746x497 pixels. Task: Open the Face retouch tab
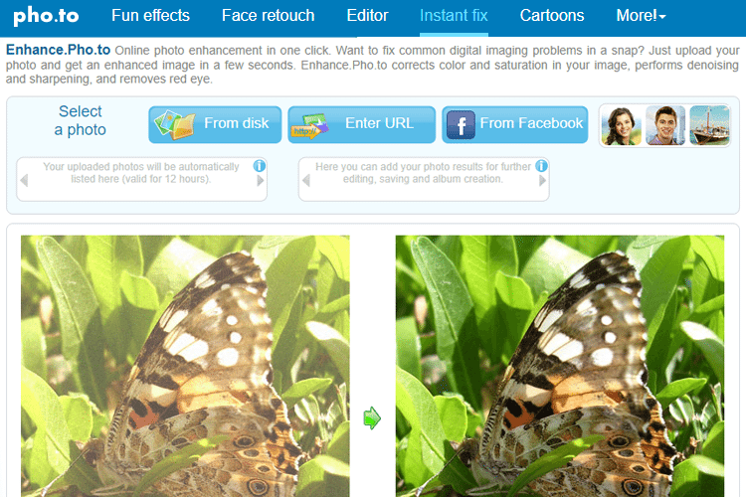[x=268, y=16]
